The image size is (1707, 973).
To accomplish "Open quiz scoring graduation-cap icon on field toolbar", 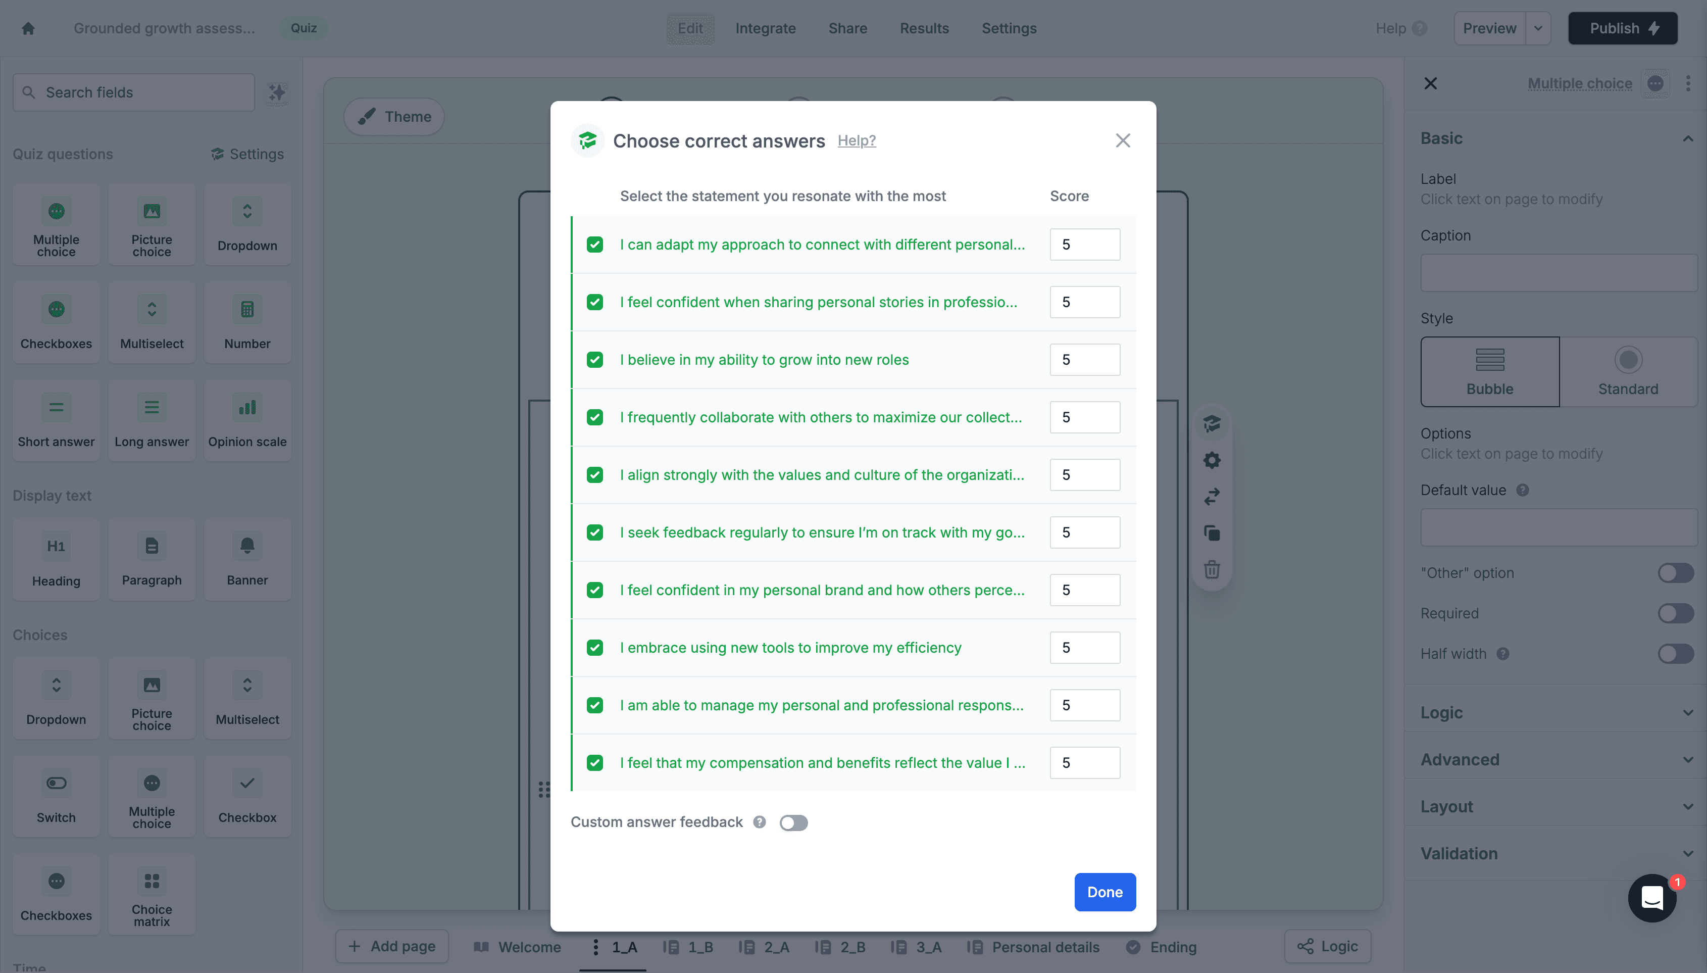I will [1212, 424].
